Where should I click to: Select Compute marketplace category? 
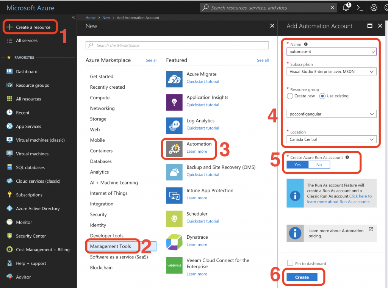click(x=100, y=97)
